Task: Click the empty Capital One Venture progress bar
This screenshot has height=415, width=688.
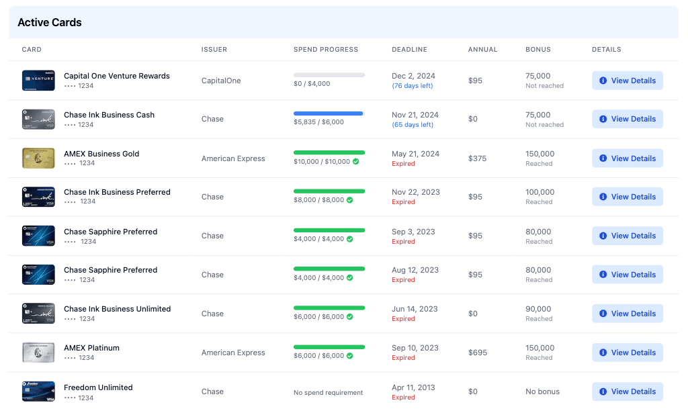Action: coord(328,75)
